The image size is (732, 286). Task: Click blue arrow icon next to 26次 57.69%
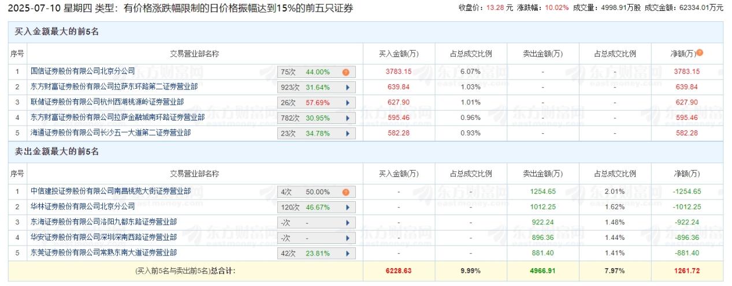pos(347,103)
